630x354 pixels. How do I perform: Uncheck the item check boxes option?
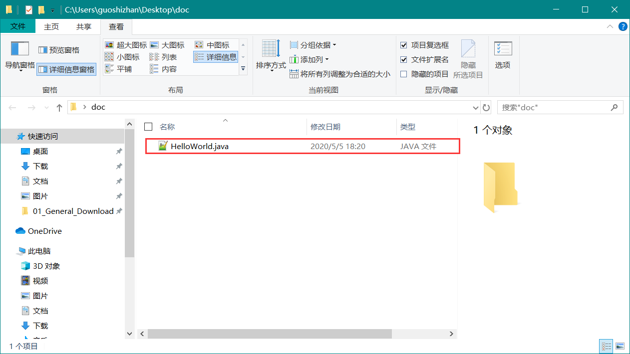(x=404, y=45)
